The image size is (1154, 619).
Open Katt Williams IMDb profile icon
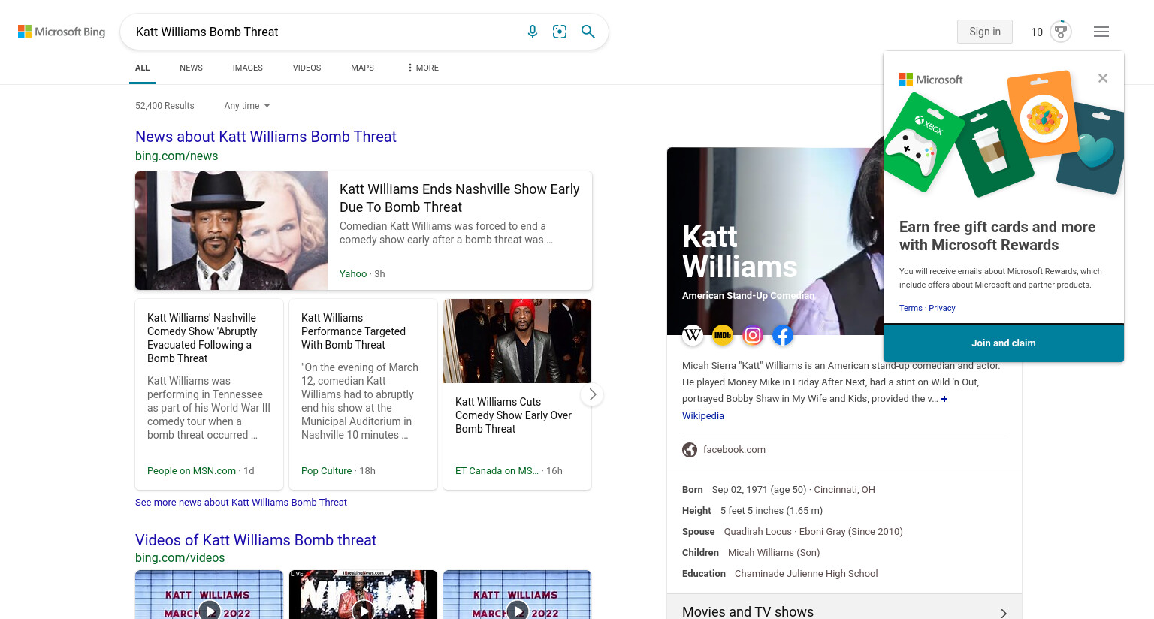point(723,335)
